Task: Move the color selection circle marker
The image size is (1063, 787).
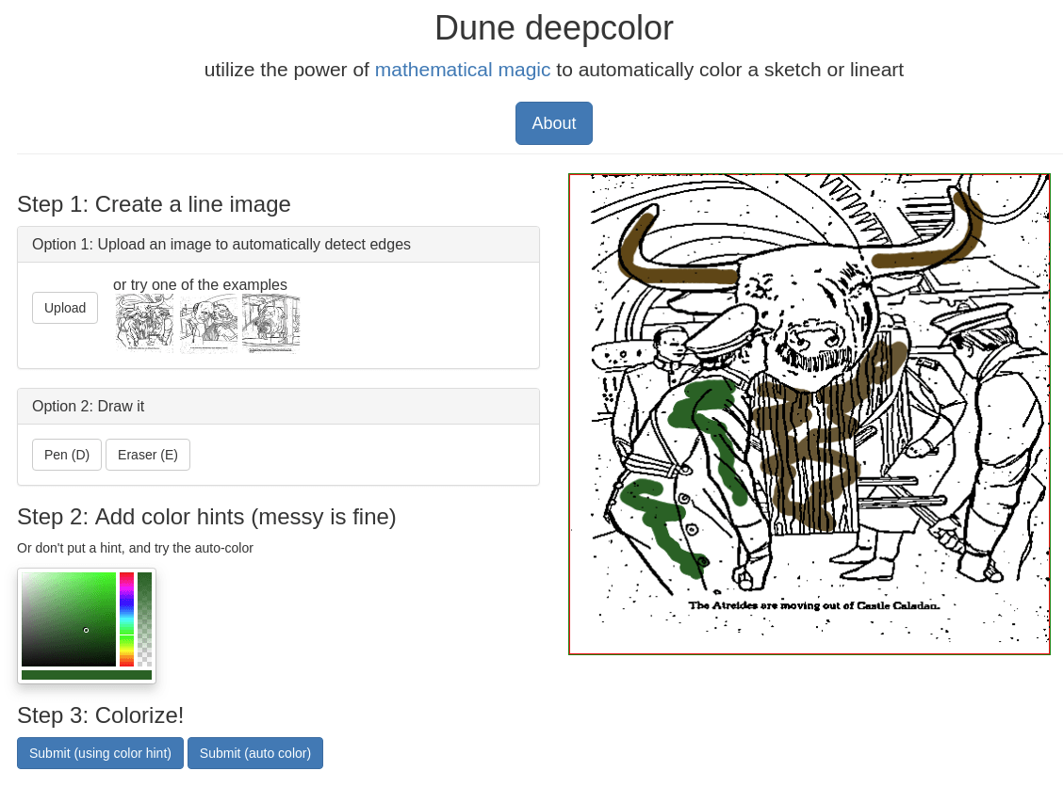Action: click(x=85, y=631)
